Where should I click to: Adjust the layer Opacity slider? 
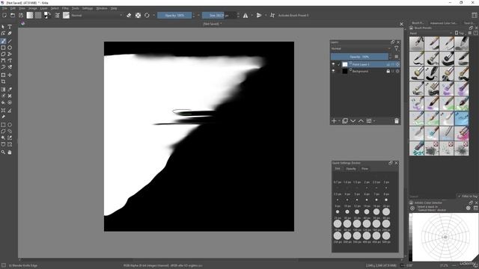(x=359, y=57)
